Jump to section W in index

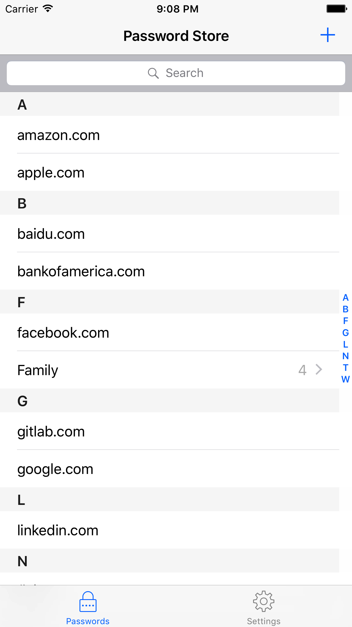click(x=345, y=379)
